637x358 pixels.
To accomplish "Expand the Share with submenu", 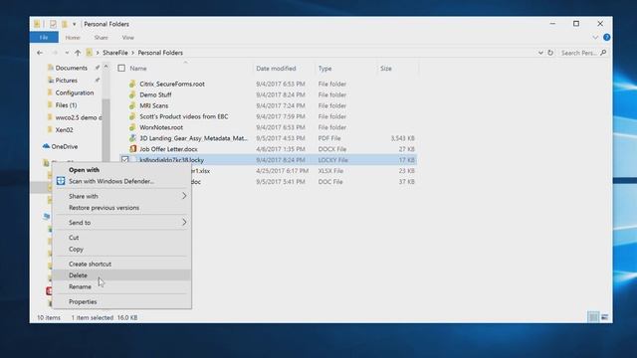I will (x=121, y=196).
